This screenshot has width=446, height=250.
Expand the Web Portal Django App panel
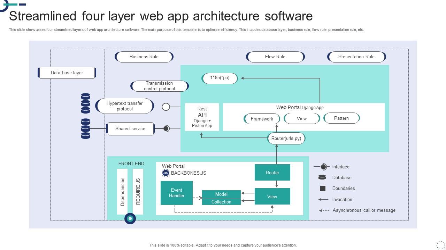click(303, 117)
